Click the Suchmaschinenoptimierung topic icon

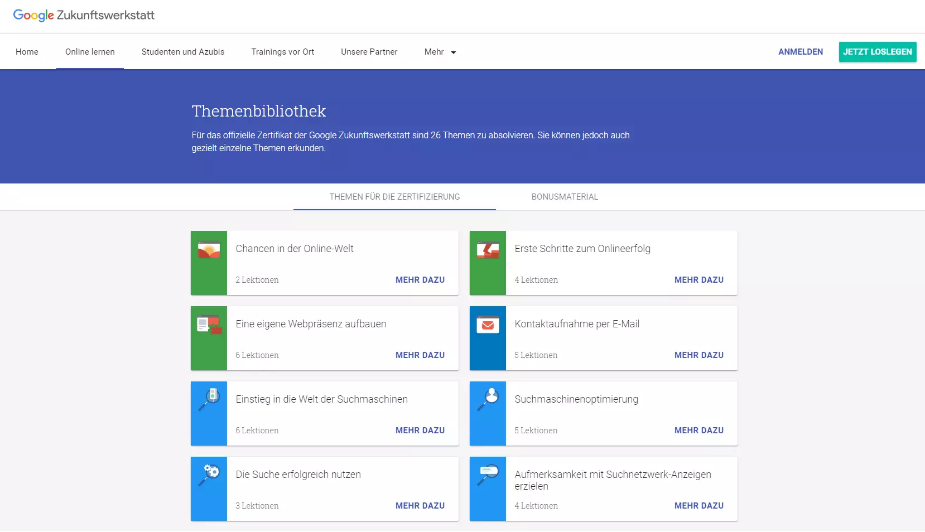click(x=488, y=399)
